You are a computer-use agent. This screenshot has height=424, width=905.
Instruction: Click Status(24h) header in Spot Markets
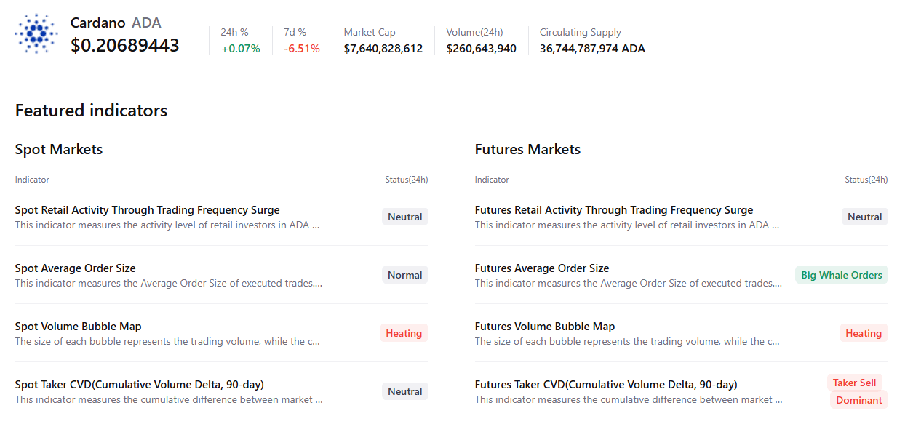click(x=407, y=180)
